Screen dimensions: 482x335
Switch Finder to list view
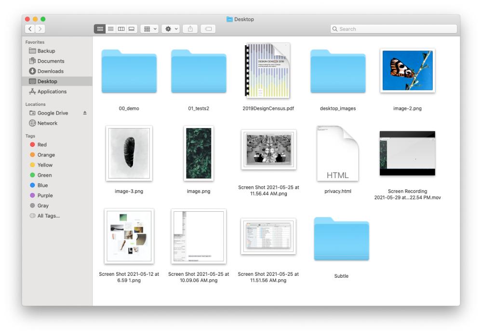(x=110, y=28)
